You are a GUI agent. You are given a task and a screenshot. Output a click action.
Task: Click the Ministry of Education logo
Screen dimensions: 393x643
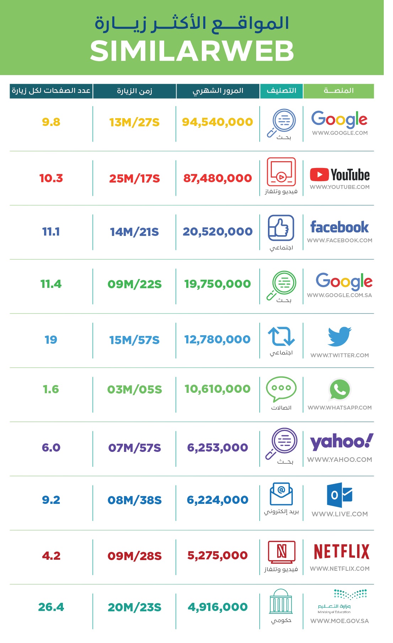pyautogui.click(x=341, y=602)
